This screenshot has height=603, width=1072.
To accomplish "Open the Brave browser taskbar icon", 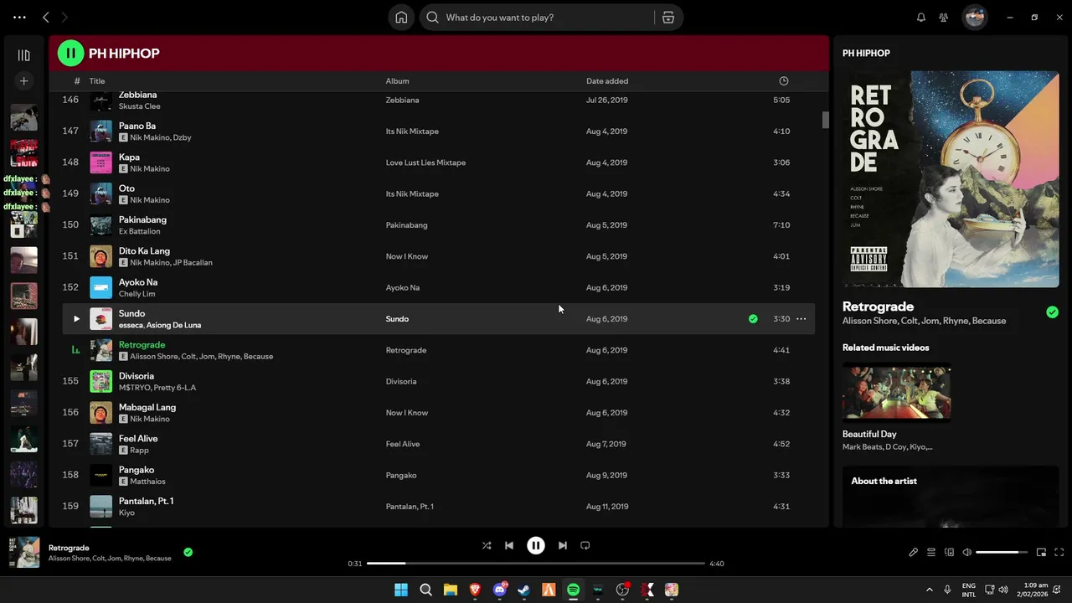I will pyautogui.click(x=475, y=590).
